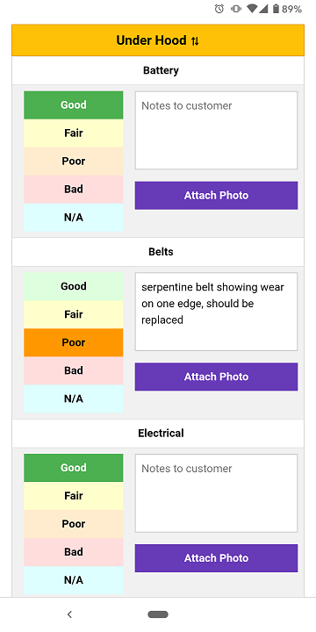Viewport: 316px width, 632px height.
Task: Choose Good rating for Belts
Action: [x=74, y=286]
